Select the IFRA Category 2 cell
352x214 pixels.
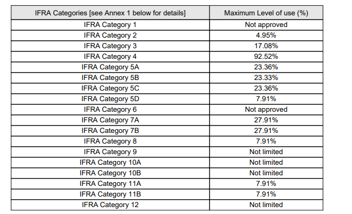click(110, 35)
